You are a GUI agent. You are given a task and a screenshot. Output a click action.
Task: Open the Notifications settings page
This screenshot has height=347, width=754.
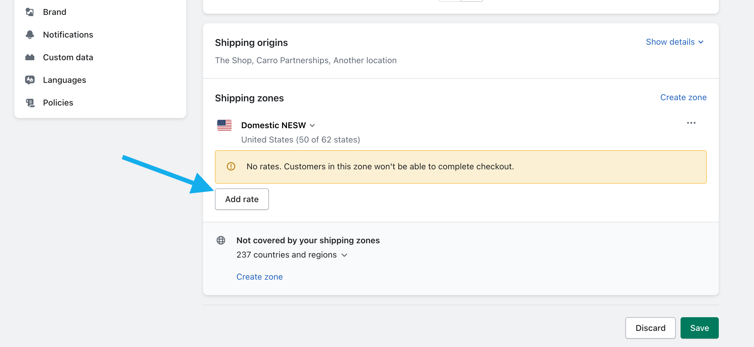click(x=68, y=35)
